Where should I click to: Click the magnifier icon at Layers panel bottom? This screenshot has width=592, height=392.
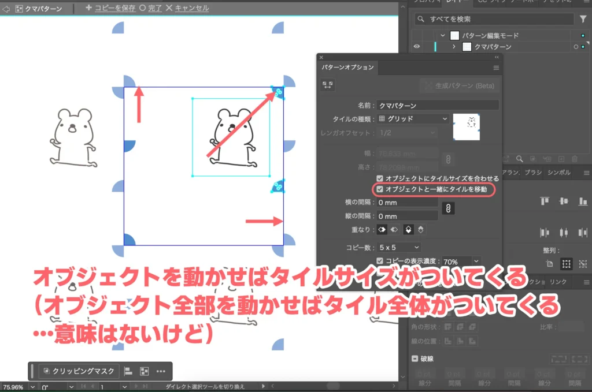520,159
